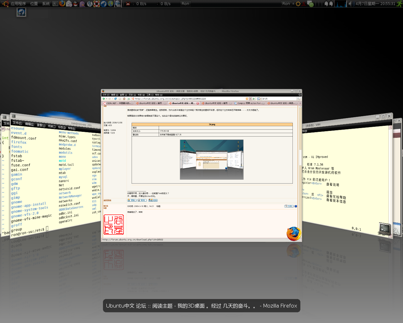Image resolution: width=403 pixels, height=323 pixels.
Task: Switch to Compiz search tab in Firefox
Action: point(250,103)
